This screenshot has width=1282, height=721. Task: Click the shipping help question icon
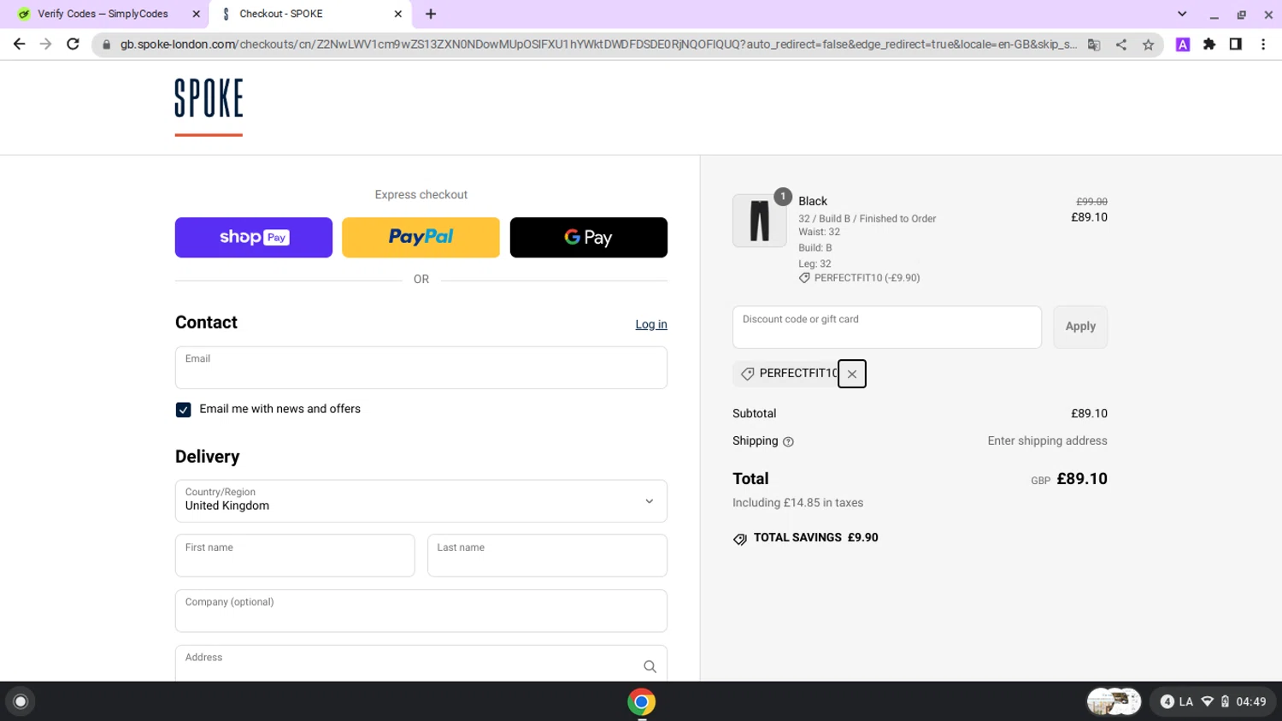(x=788, y=442)
